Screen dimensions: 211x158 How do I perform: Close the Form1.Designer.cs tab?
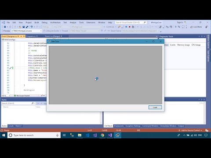click(24, 36)
